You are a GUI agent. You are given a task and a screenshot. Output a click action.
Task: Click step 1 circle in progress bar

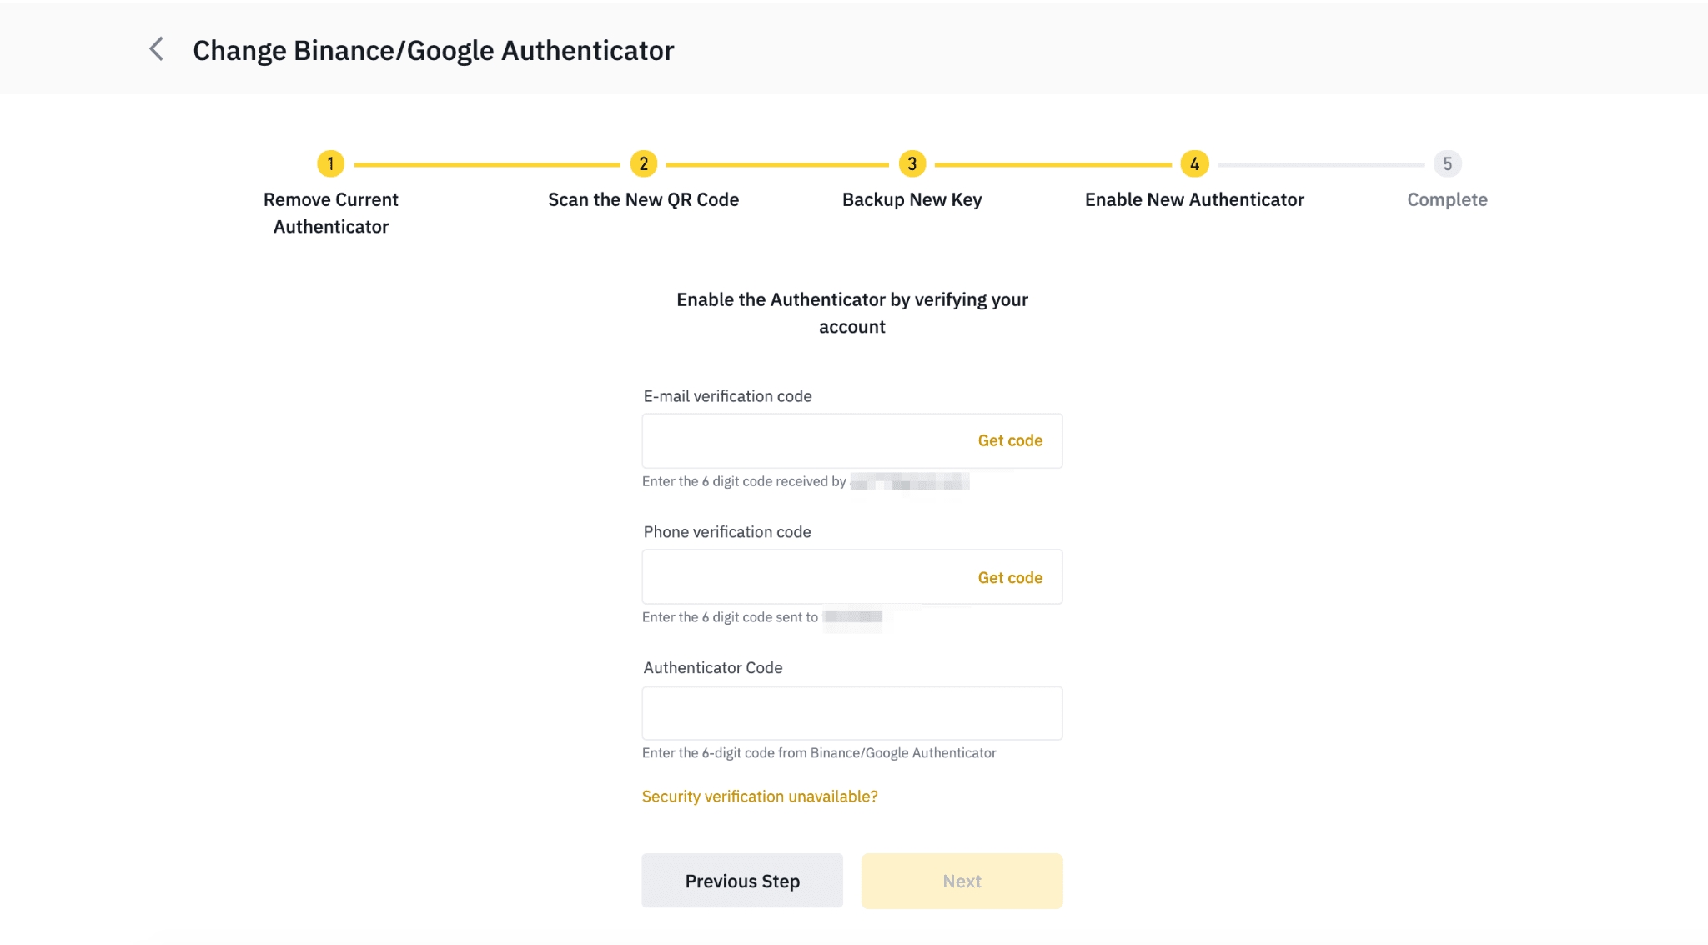tap(330, 163)
